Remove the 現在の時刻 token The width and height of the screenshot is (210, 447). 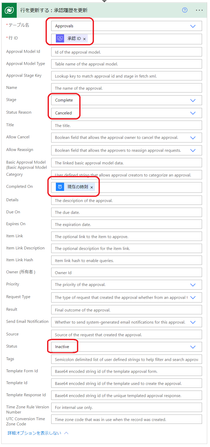click(x=92, y=187)
